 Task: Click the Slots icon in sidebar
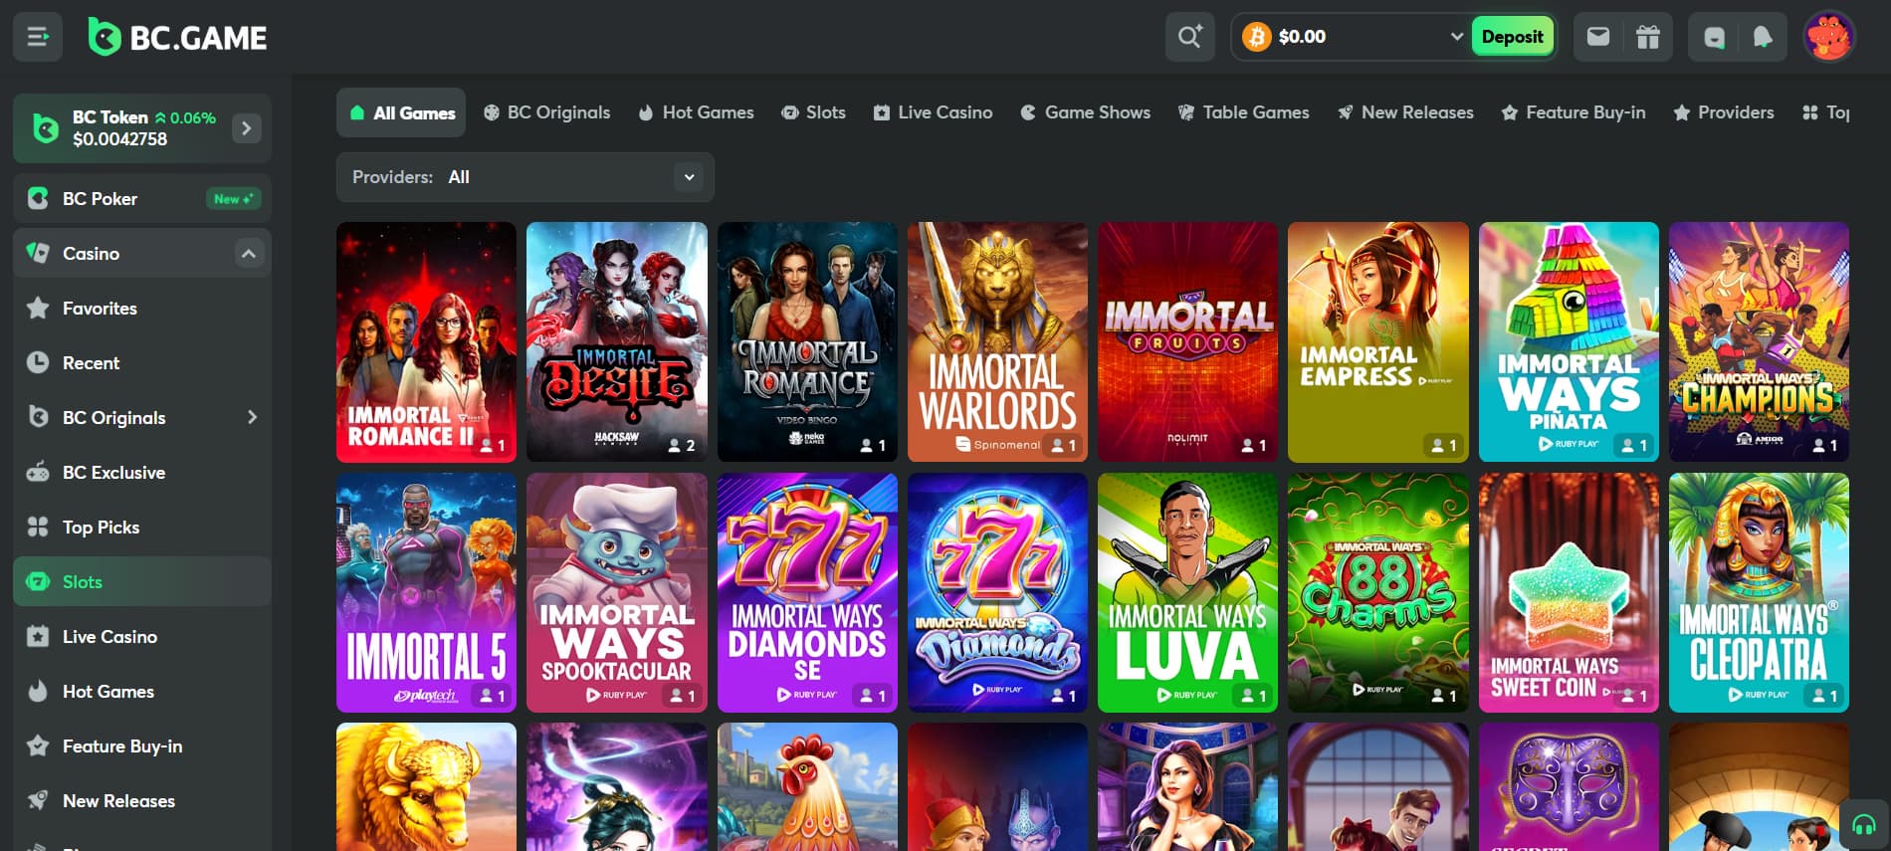(x=38, y=582)
